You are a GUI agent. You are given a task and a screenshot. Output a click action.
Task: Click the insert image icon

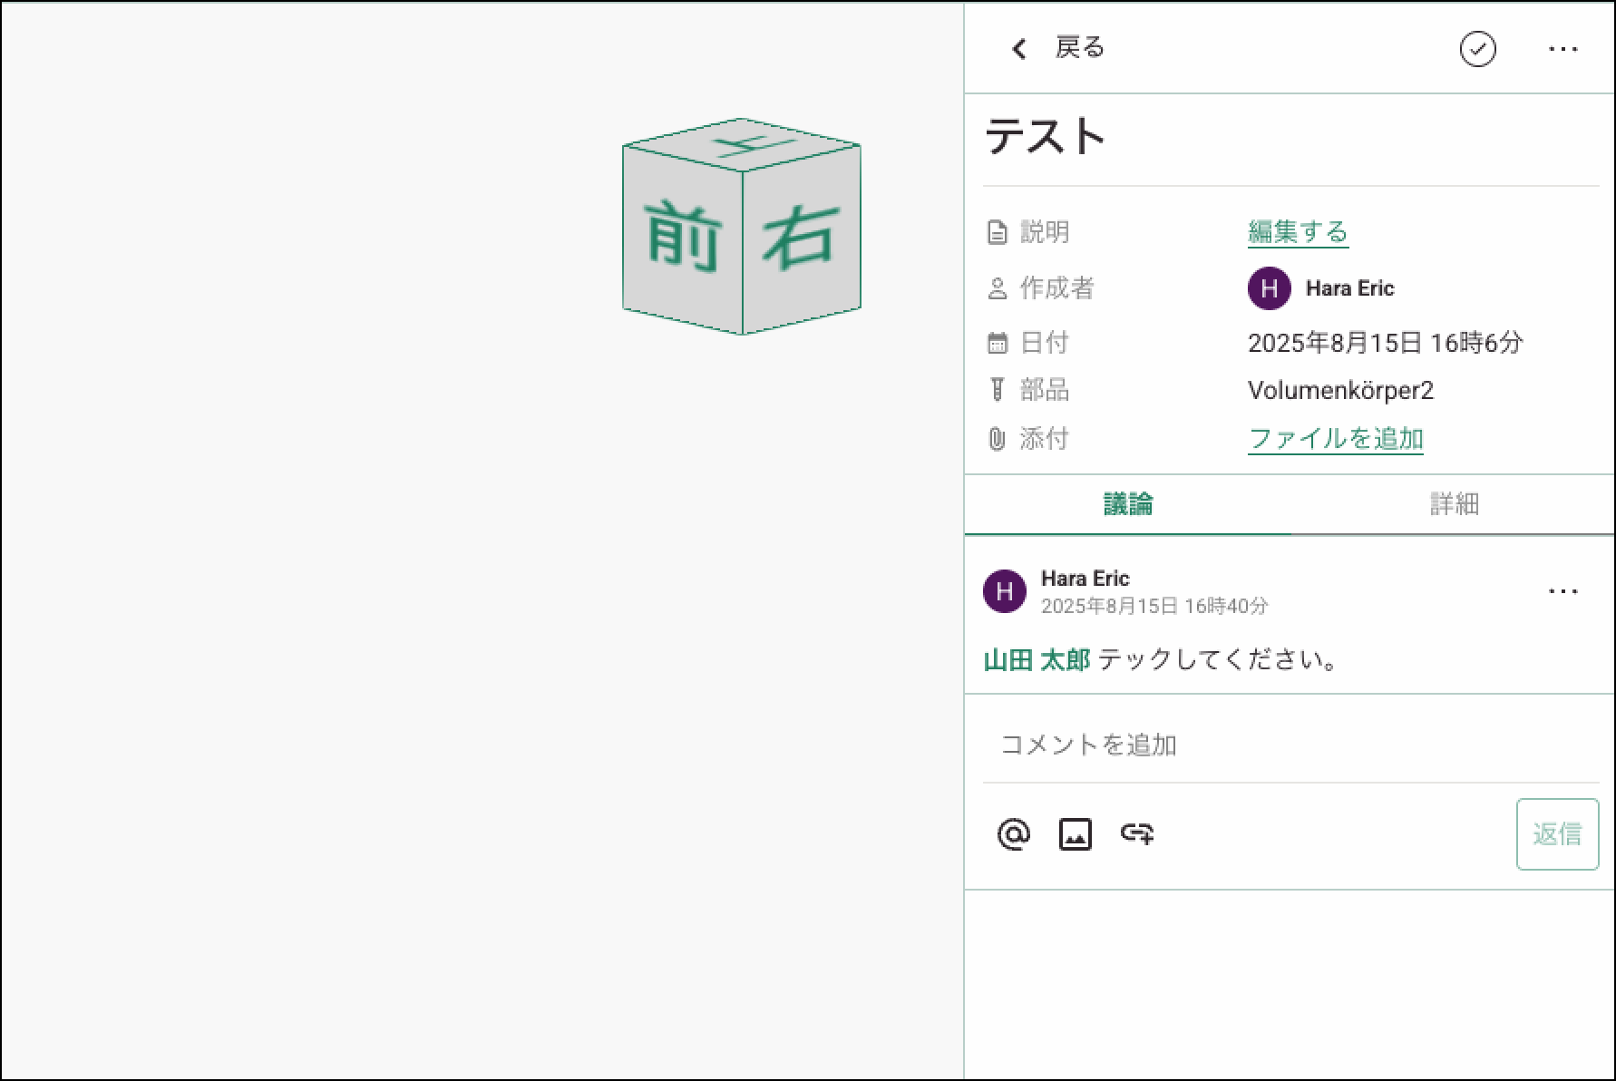(1075, 833)
